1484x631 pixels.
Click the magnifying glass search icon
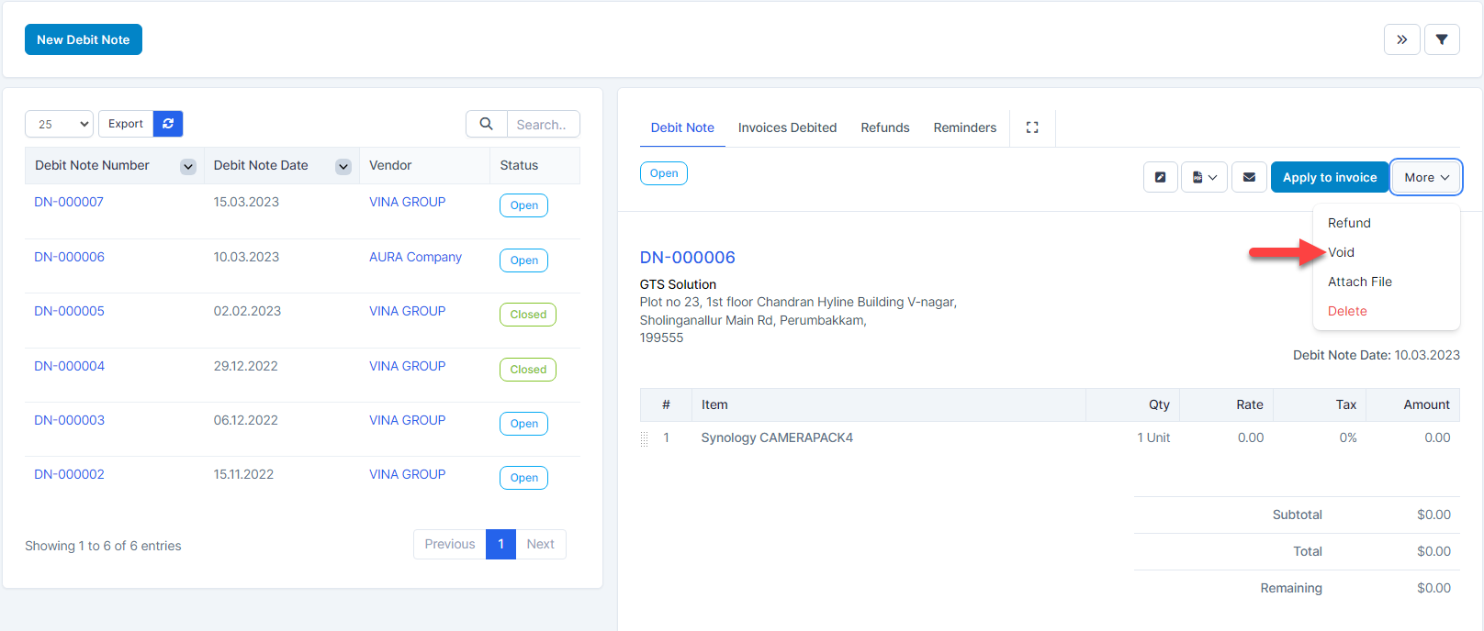[x=487, y=124]
